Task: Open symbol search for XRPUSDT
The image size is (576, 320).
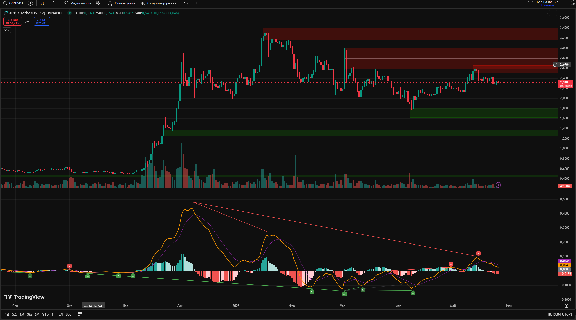Action: pyautogui.click(x=13, y=3)
